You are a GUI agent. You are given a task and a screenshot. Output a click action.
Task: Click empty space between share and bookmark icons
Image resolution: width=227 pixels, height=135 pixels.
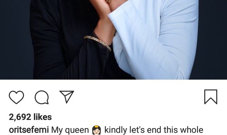pos(139,97)
